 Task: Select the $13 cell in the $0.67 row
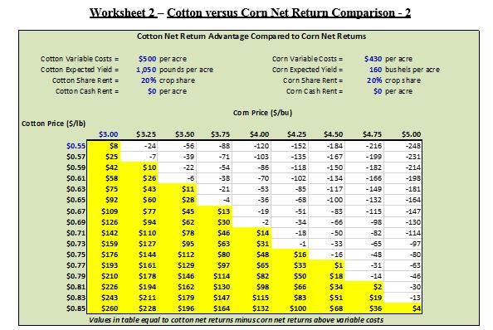point(214,211)
